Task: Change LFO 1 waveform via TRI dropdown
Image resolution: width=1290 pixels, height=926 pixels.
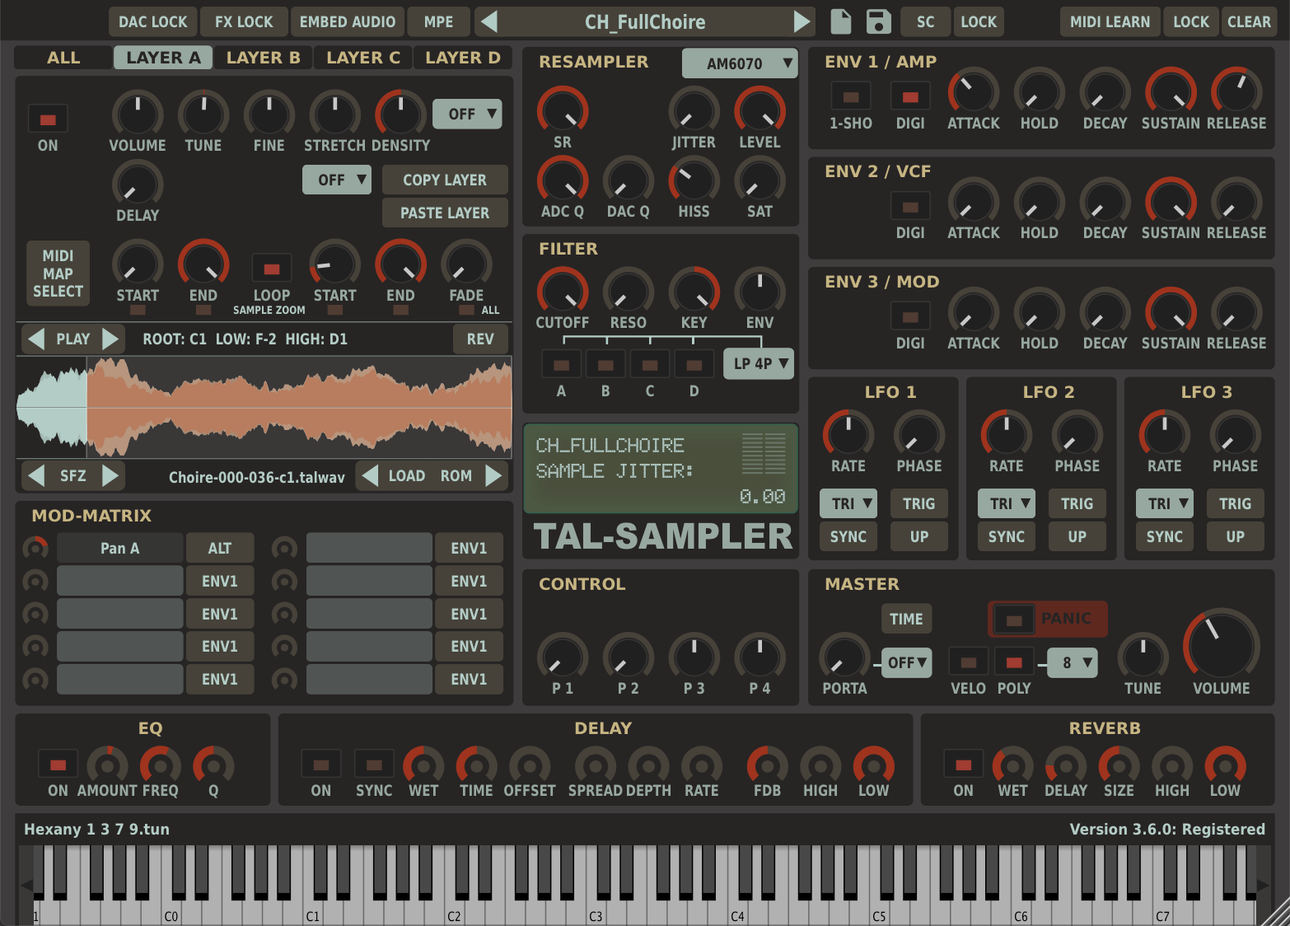Action: [848, 503]
